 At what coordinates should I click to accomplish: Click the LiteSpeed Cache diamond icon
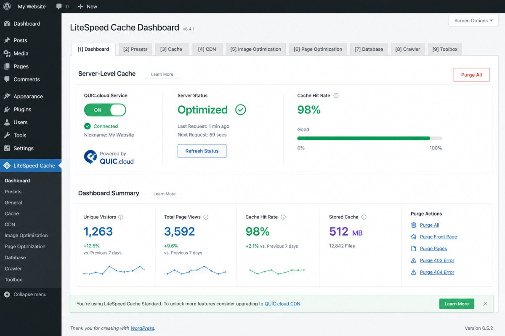7,165
